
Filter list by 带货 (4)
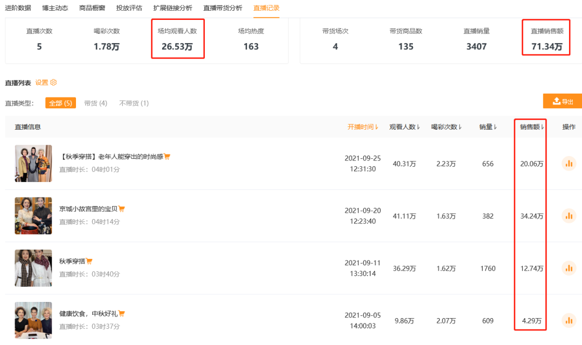tap(95, 103)
